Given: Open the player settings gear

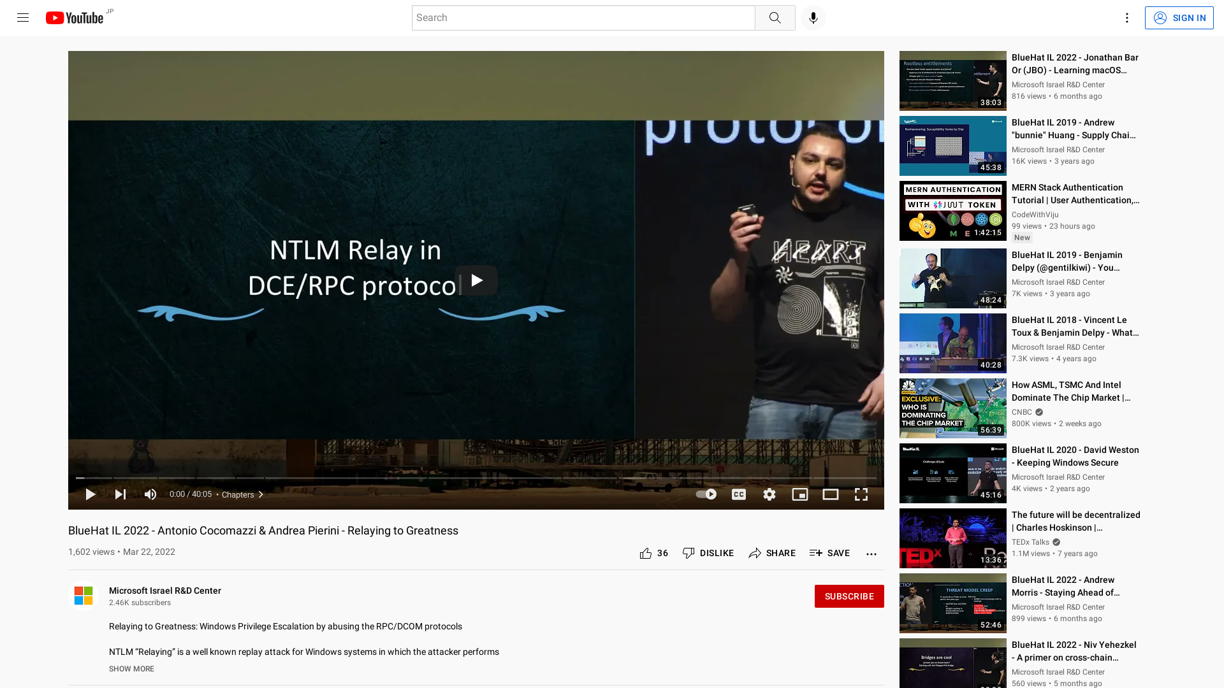Looking at the screenshot, I should tap(769, 494).
